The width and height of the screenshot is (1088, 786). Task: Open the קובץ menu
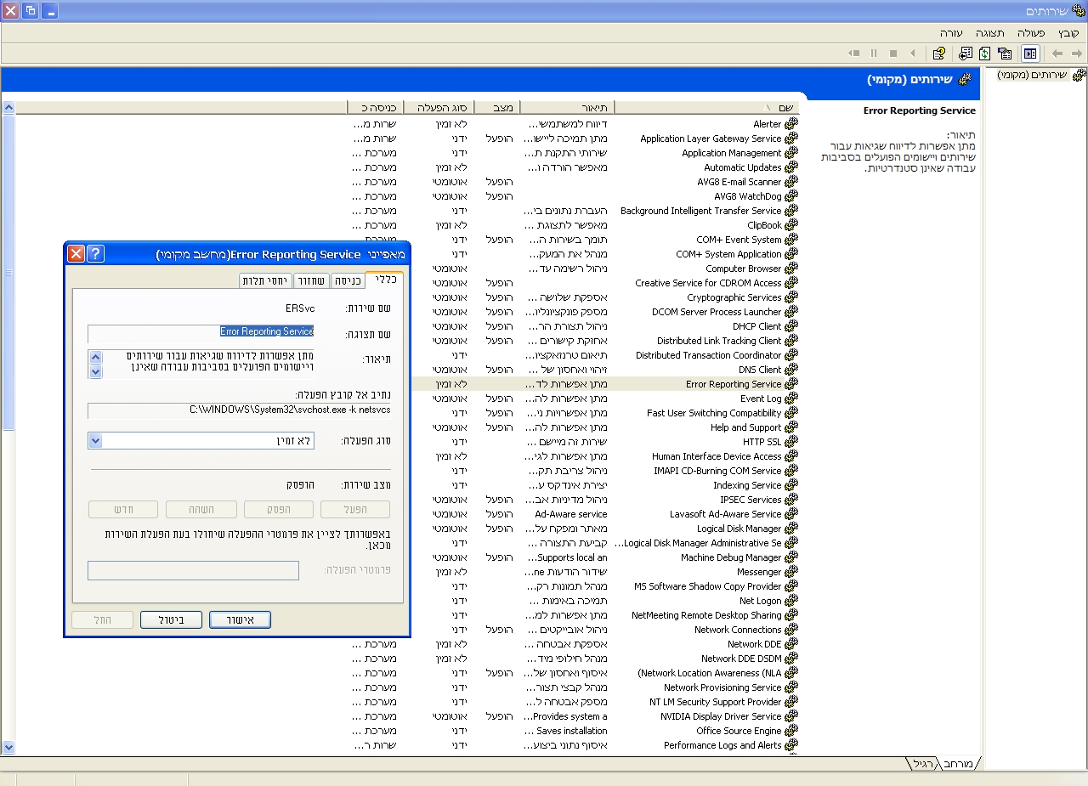tap(1068, 32)
